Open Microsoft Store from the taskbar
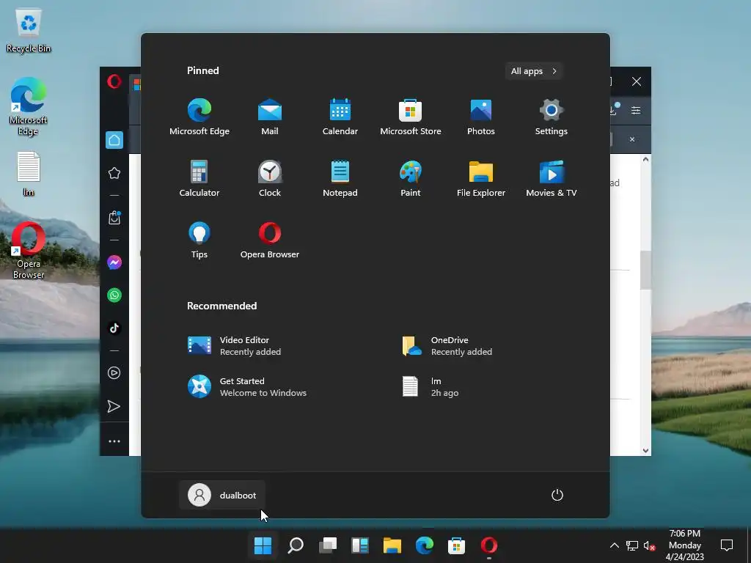This screenshot has height=563, width=751. click(x=456, y=545)
